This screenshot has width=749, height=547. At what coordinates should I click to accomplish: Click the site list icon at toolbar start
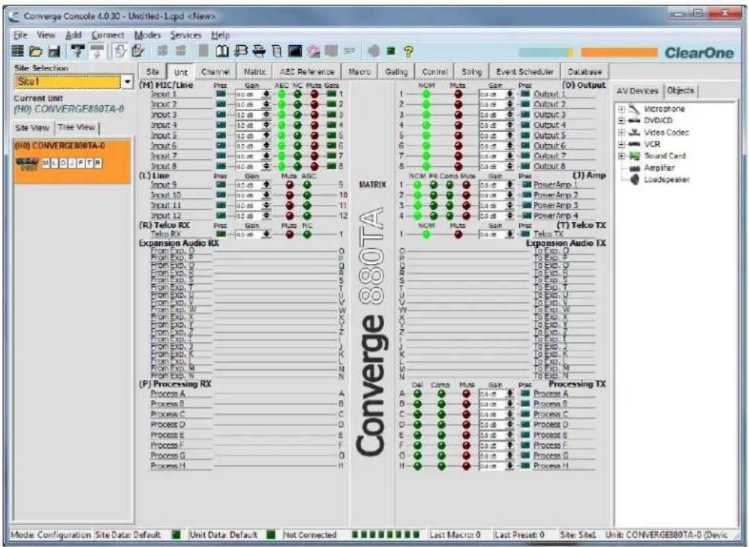[18, 51]
